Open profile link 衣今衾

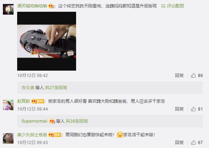(28, 88)
